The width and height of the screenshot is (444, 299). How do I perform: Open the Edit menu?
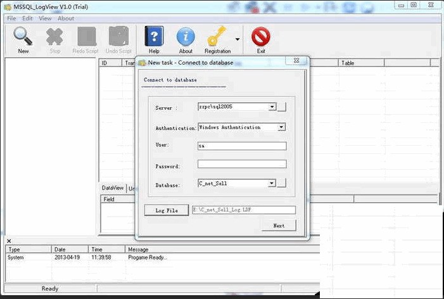27,18
